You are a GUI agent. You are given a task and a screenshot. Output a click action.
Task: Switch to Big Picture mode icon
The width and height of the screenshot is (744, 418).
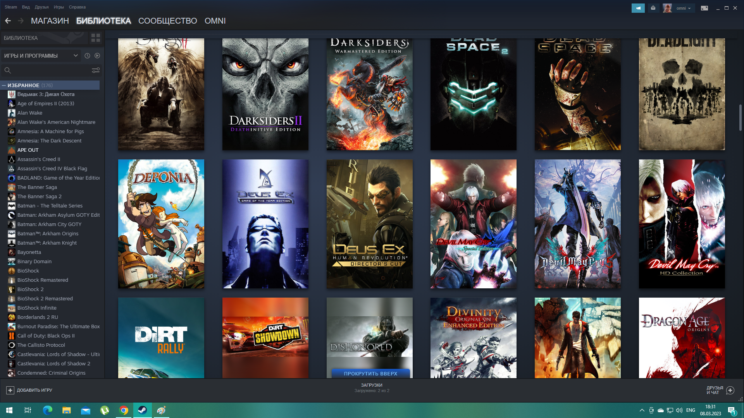click(704, 8)
